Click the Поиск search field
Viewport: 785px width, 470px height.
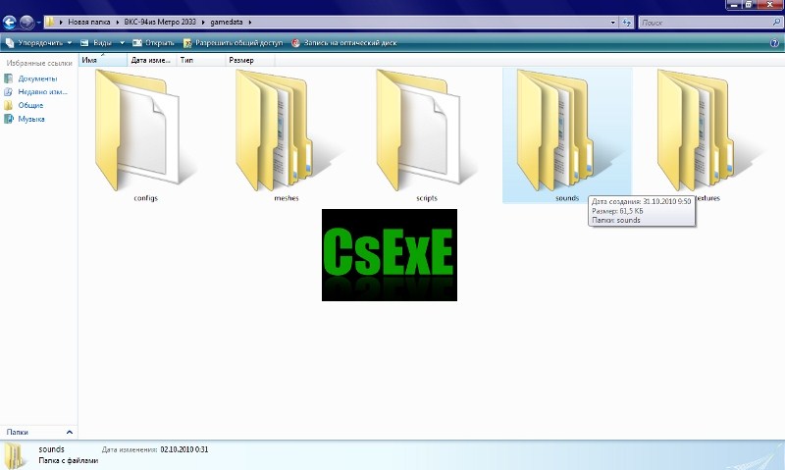[x=703, y=21]
